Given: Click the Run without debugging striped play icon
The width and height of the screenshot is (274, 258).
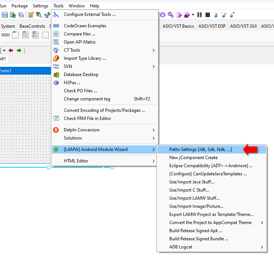Looking at the screenshot, I should pyautogui.click(x=179, y=15).
